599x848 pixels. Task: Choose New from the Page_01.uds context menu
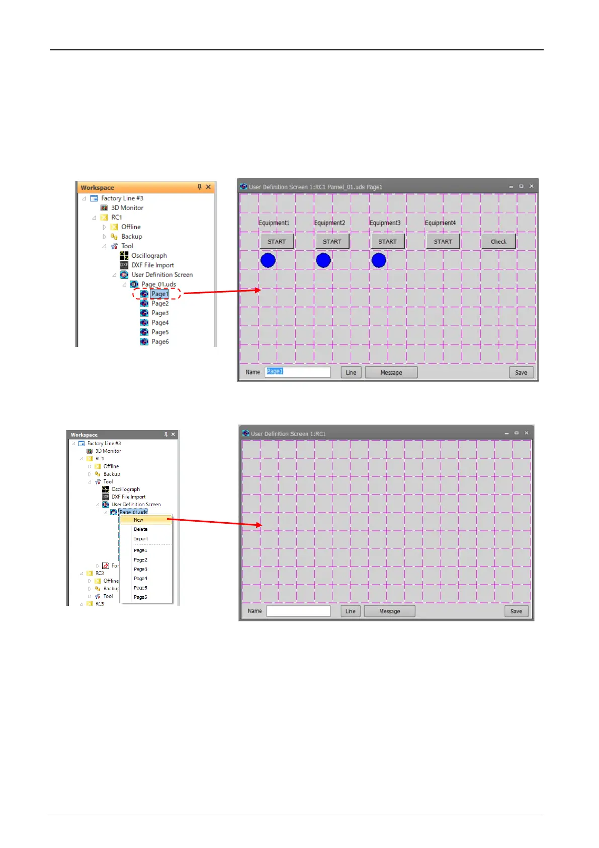pyautogui.click(x=146, y=520)
